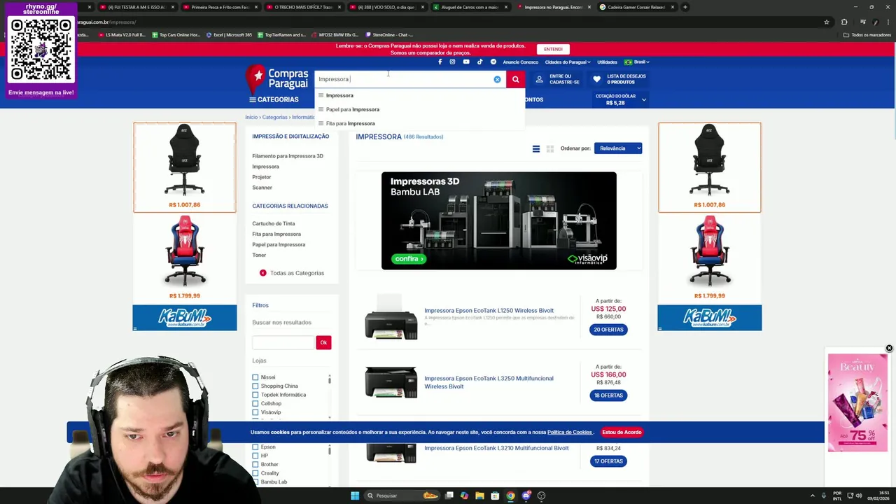
Task: Open Copilot from the taskbar
Action: [464, 496]
